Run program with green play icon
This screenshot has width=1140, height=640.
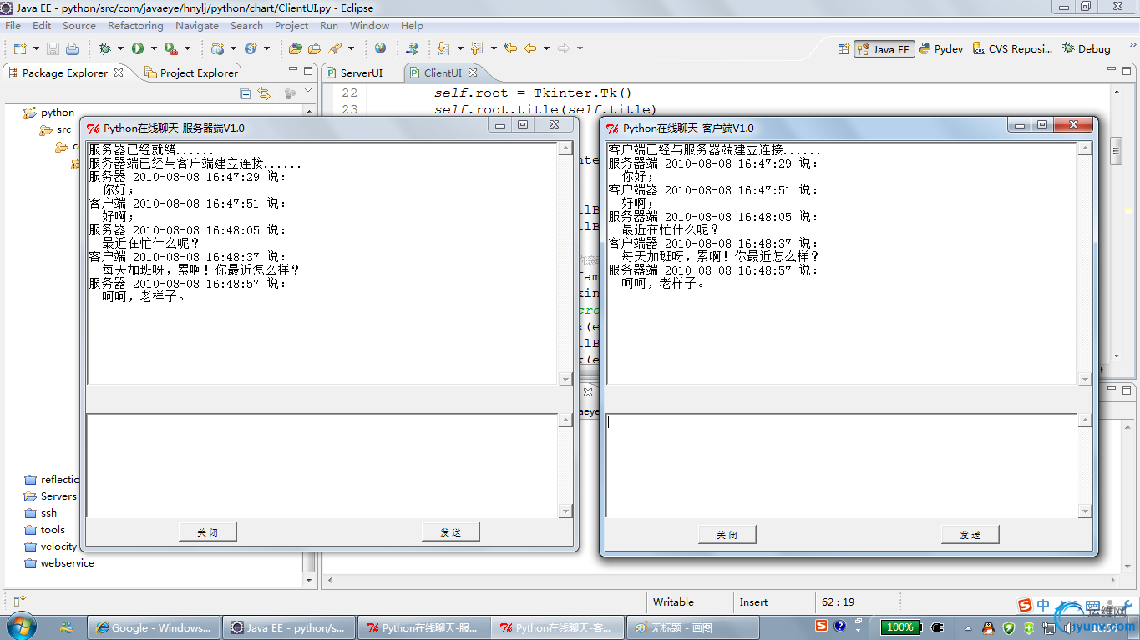pyautogui.click(x=138, y=49)
